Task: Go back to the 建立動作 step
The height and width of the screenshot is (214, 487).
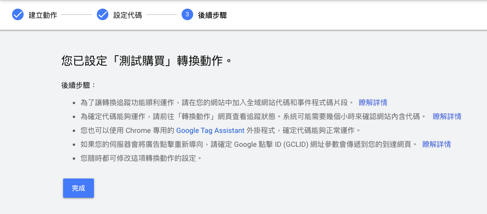Action: 43,15
